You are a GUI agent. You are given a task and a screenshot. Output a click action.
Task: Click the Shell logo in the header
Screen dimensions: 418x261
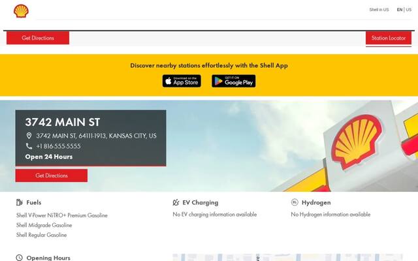pyautogui.click(x=21, y=11)
